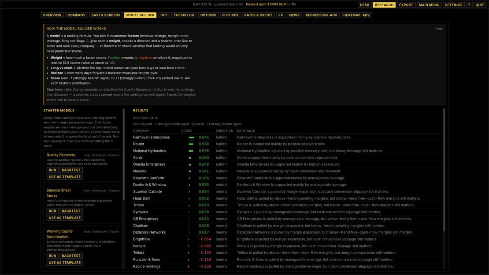The width and height of the screenshot is (489, 275).
Task: Open Saved Screens tab
Action: (x=106, y=15)
